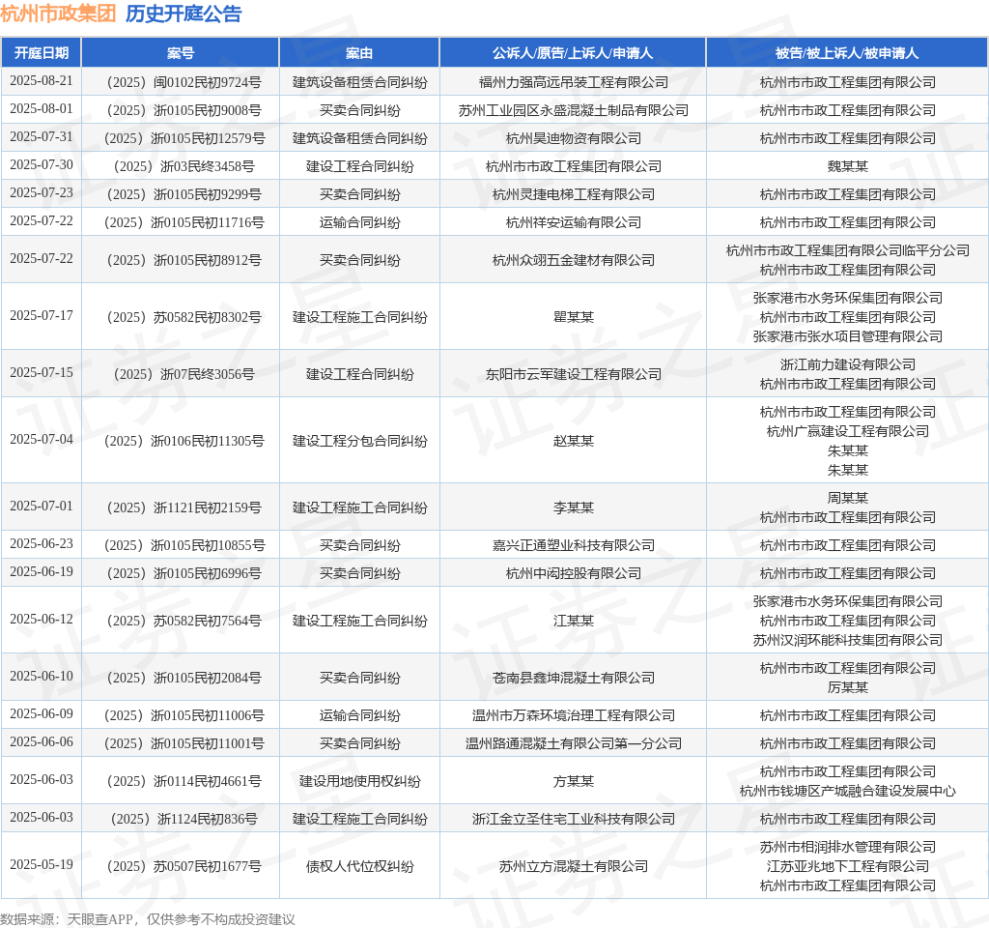
Task: Click defendant 杭州市钱塘区产城融合建设发展中心
Action: click(x=848, y=791)
